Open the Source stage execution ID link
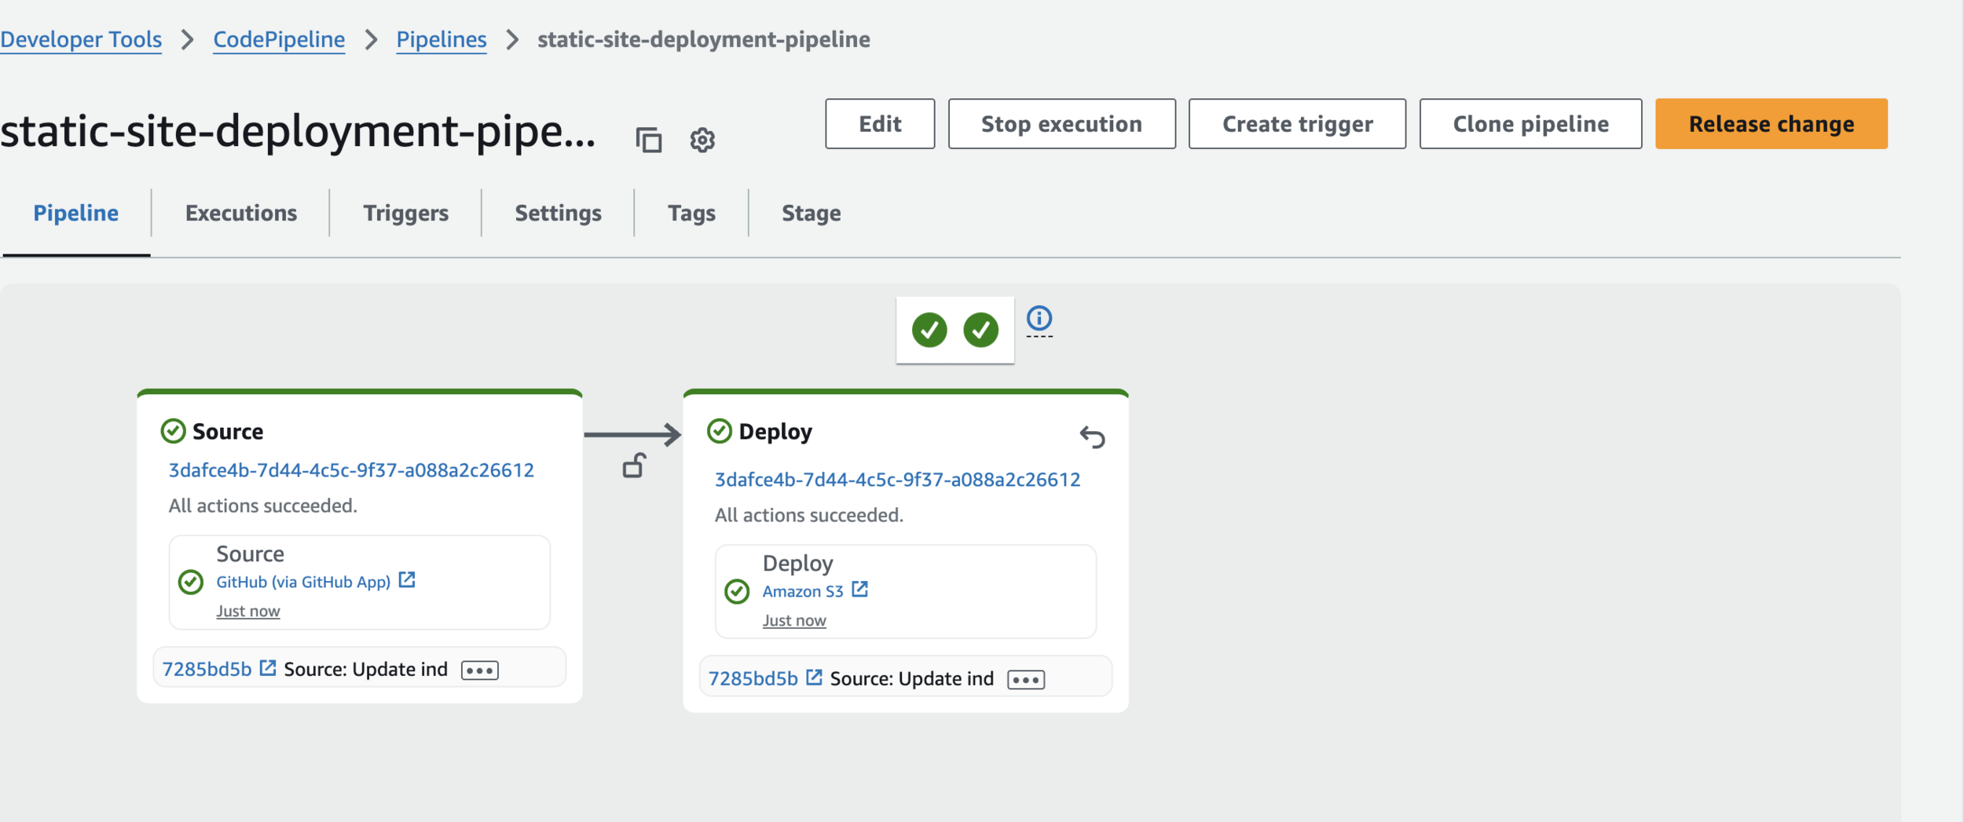1964x822 pixels. point(351,469)
